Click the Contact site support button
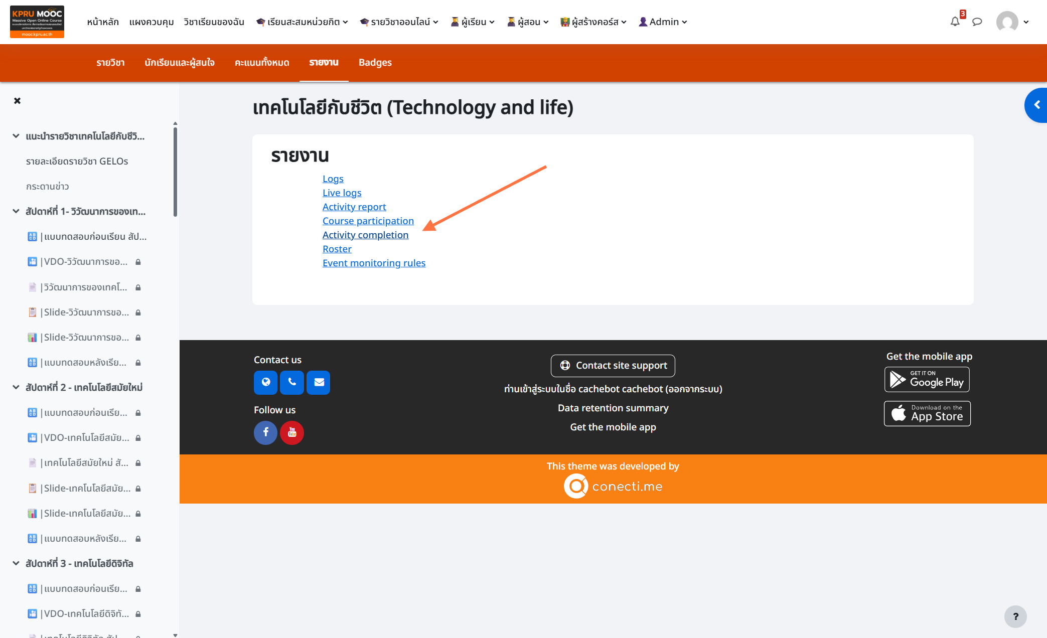The height and width of the screenshot is (638, 1047). pos(613,366)
